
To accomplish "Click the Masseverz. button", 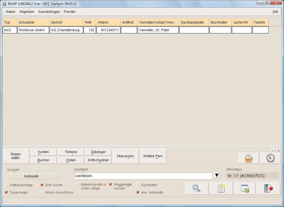I will tap(126, 156).
